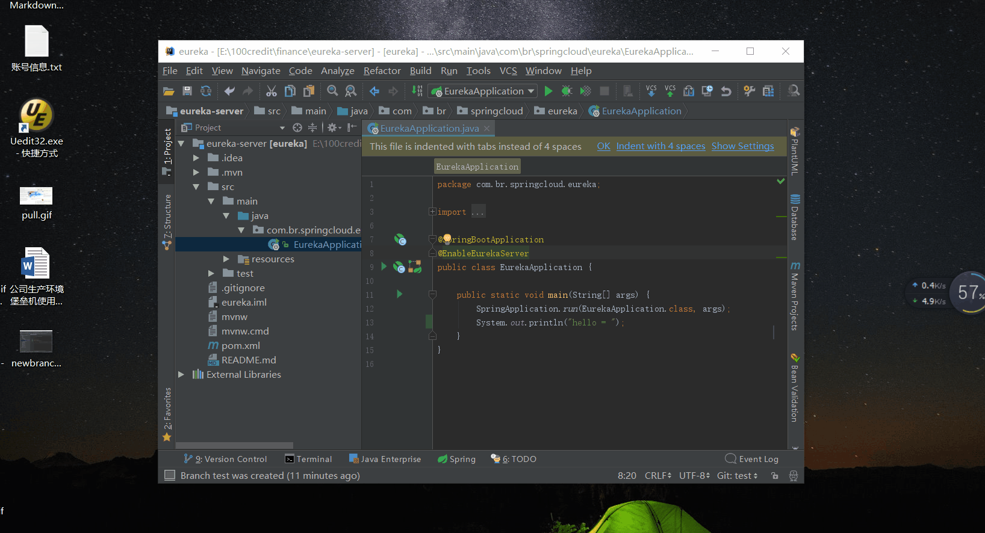This screenshot has height=533, width=985.
Task: Open Git: test branch menu
Action: coord(738,475)
